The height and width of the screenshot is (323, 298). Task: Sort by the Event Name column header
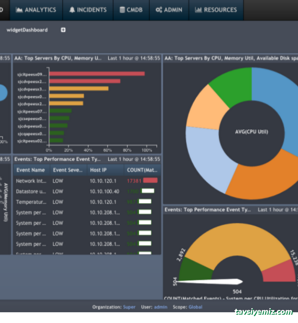point(30,170)
